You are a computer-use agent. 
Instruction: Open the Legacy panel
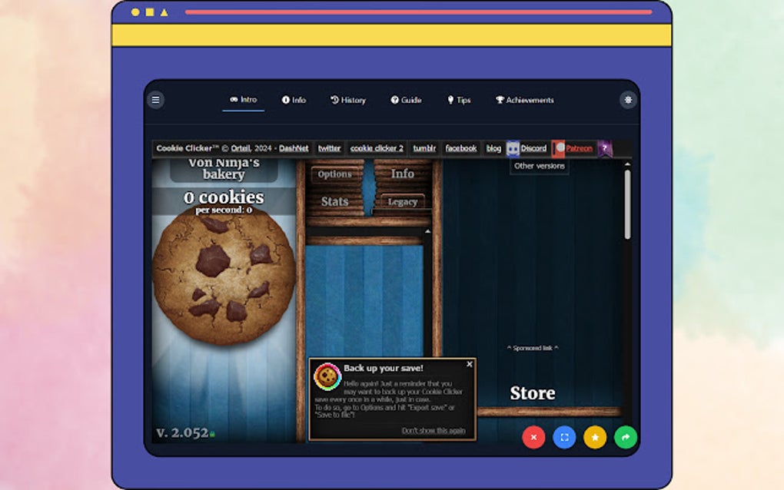(401, 201)
